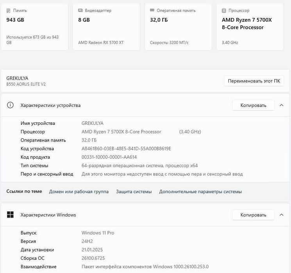Copy Windows specifications with Копировать
The width and height of the screenshot is (291, 273).
tap(254, 215)
